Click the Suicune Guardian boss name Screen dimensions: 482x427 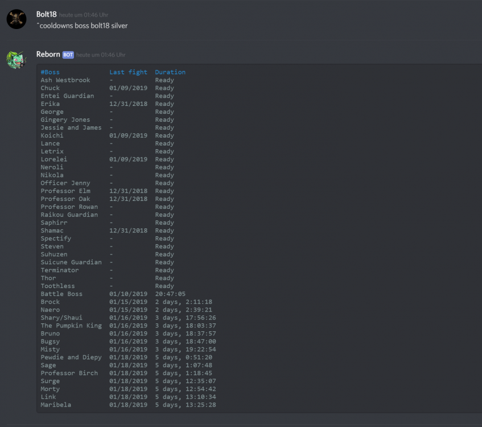[x=71, y=262]
